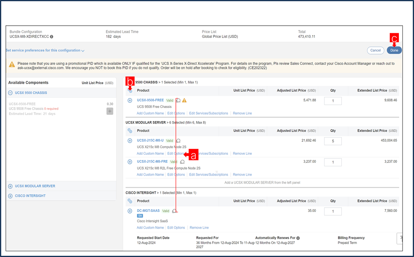Image resolution: width=414 pixels, height=257 pixels.
Task: Expand UCSX MODULAR SERVER in left panel
Action: tap(10, 186)
